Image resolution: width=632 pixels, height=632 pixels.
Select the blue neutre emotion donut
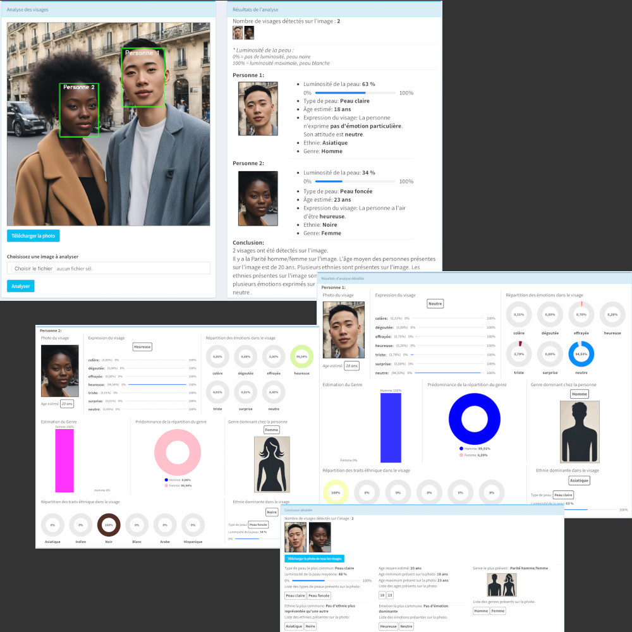coord(581,354)
